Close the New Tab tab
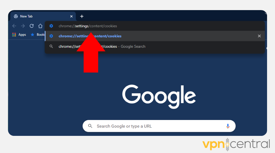The height and width of the screenshot is (153, 275). pos(71,16)
